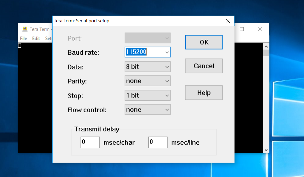Screen dimensions: 304x177
Task: Click the Tera Term VT title bar icon
Action: click(25, 29)
